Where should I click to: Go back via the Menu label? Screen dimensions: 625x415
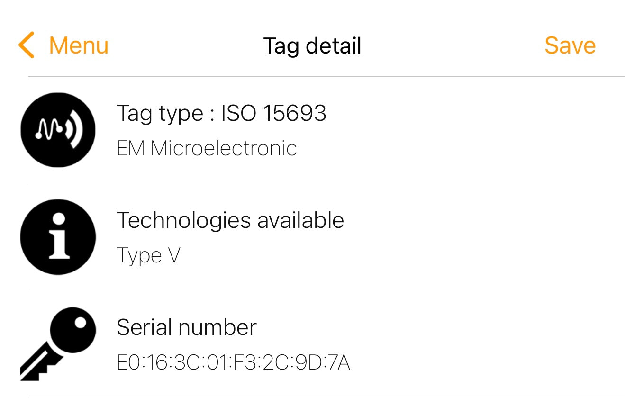point(79,45)
